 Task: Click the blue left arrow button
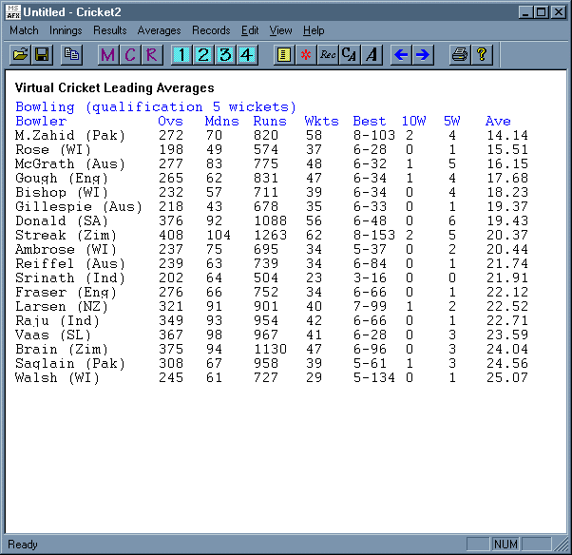401,55
